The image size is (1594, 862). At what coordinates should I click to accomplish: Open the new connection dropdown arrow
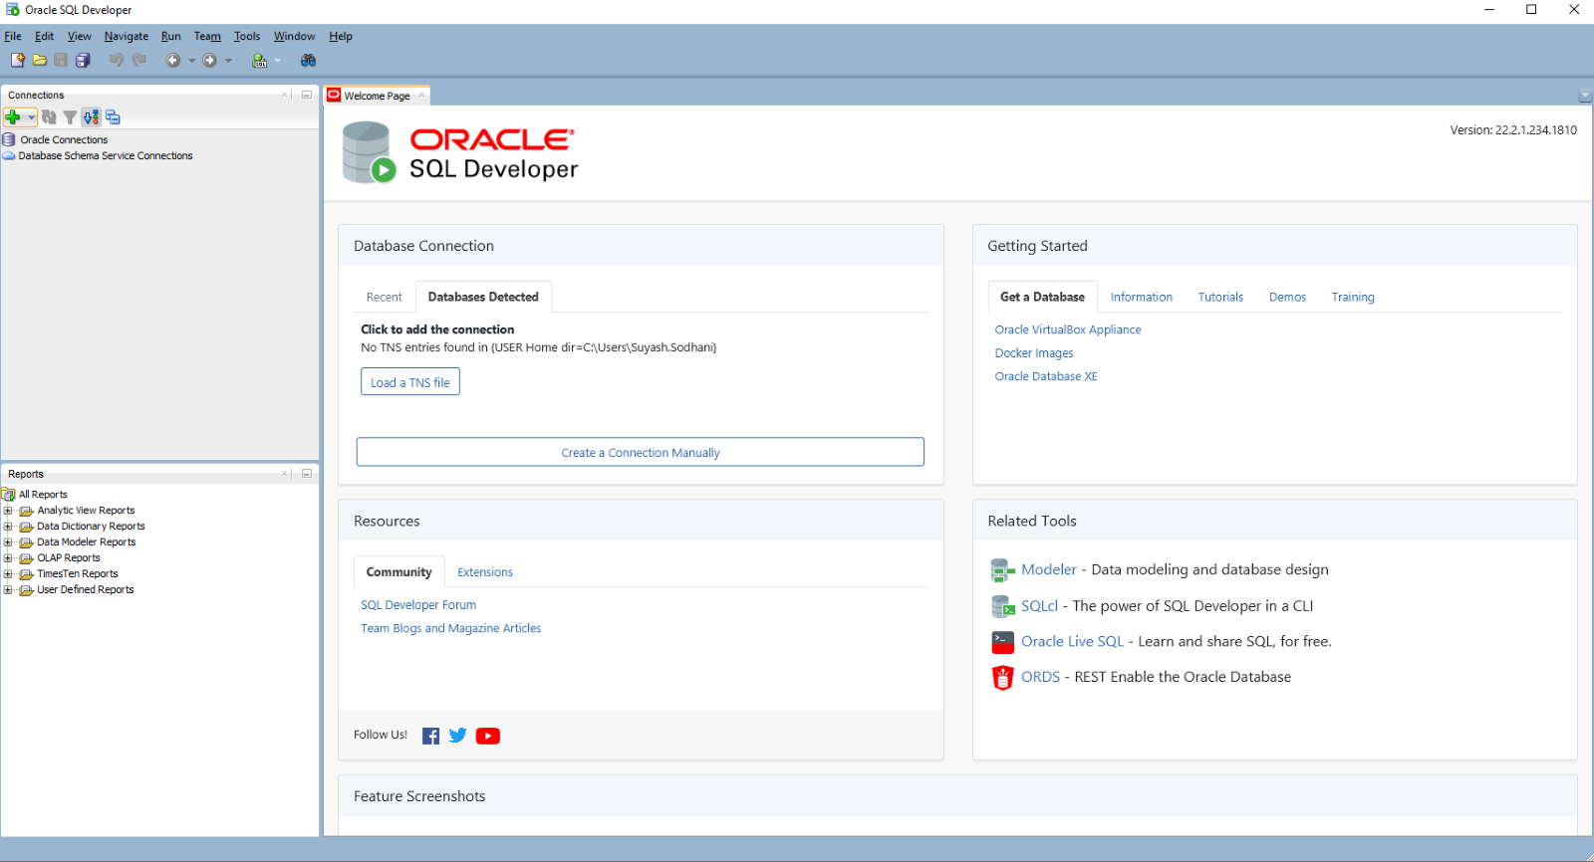(x=32, y=117)
